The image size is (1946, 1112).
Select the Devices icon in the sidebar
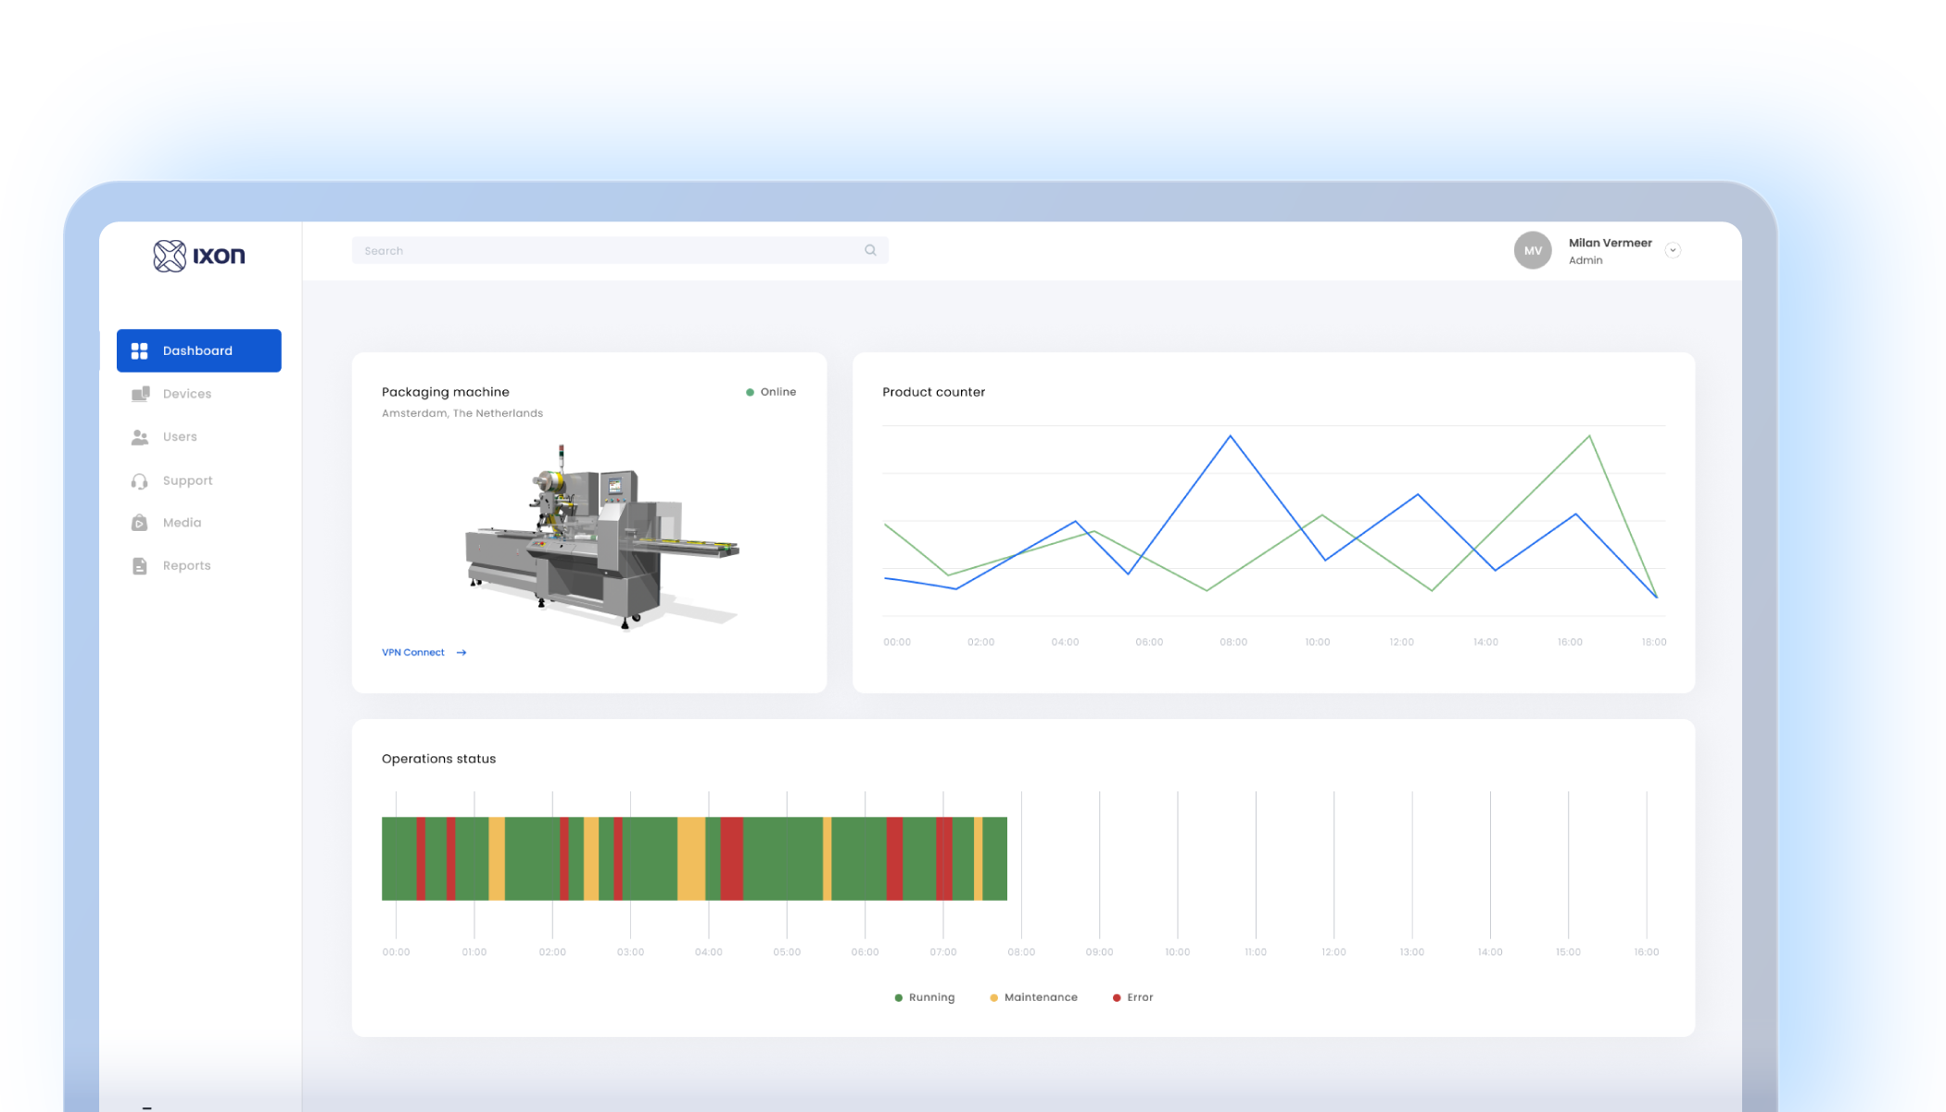point(140,393)
